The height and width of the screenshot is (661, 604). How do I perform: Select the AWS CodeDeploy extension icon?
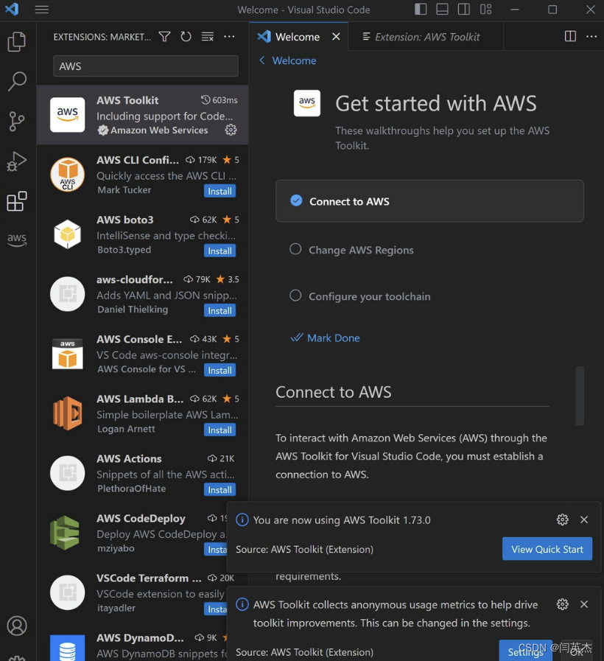(x=65, y=533)
